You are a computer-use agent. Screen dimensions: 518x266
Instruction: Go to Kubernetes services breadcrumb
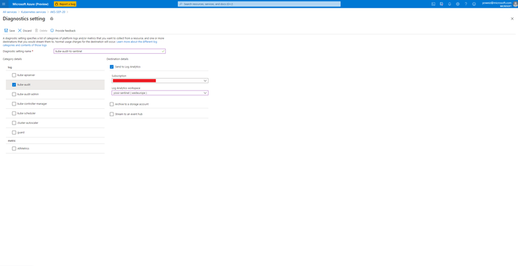tap(34, 12)
